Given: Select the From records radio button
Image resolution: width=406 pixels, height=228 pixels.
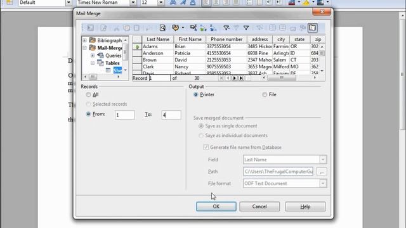Looking at the screenshot, I should click(88, 114).
